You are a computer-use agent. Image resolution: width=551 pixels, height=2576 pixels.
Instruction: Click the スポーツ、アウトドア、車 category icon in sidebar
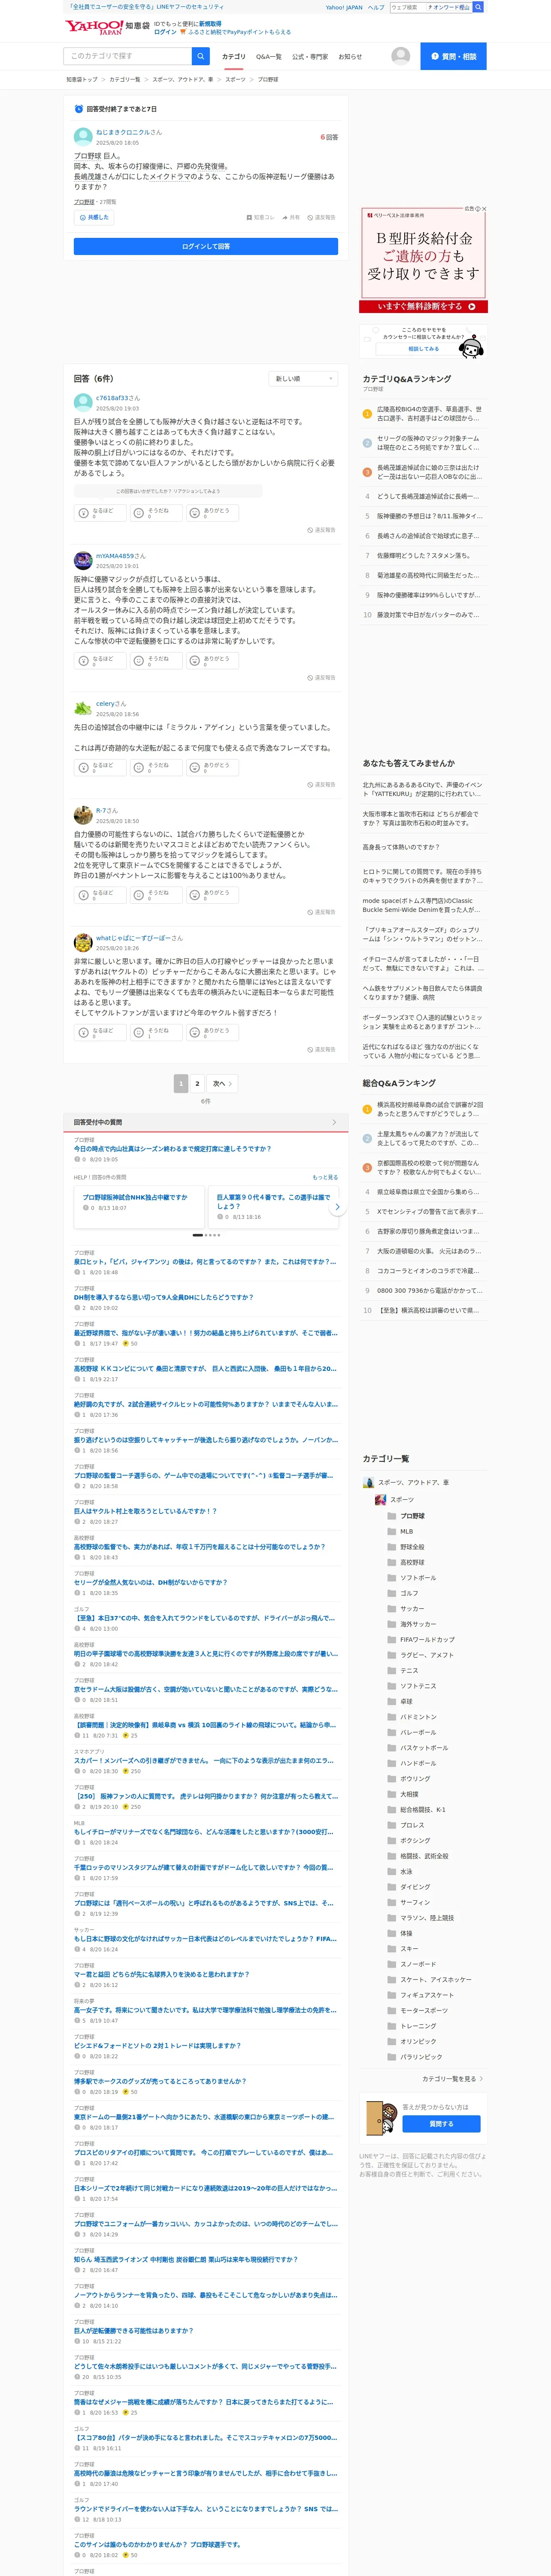click(x=368, y=1483)
